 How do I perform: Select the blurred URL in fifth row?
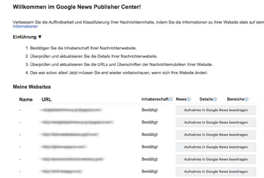pos(72,159)
